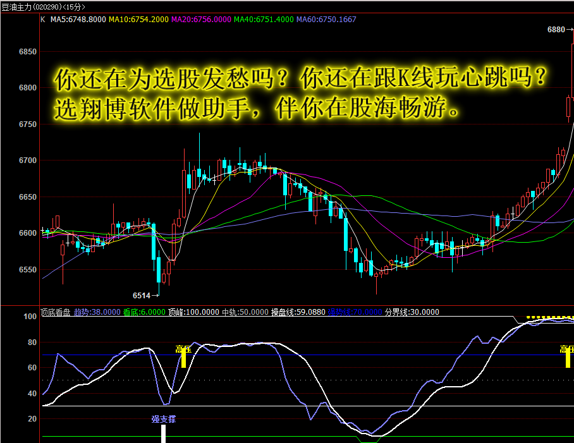Click the 80 indicator axis label
The height and width of the screenshot is (443, 574).
[x=32, y=343]
